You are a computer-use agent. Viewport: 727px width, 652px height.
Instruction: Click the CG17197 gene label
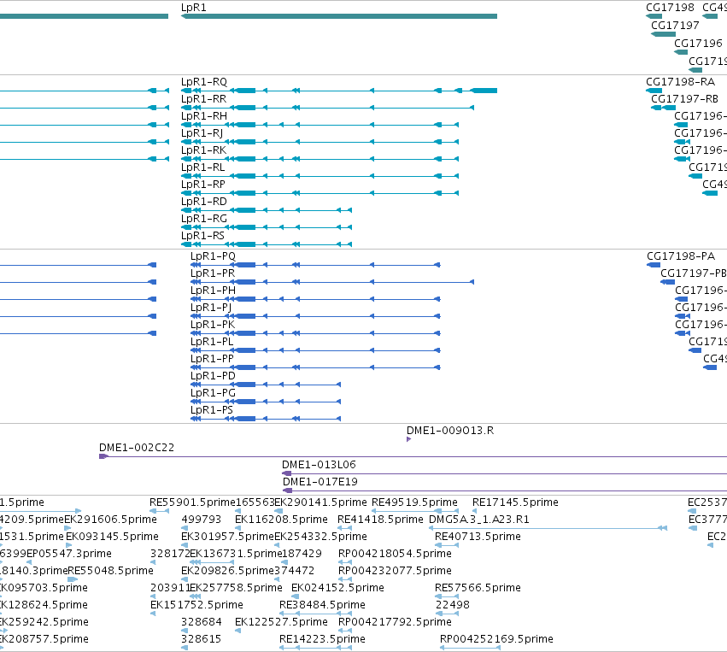[x=675, y=26]
